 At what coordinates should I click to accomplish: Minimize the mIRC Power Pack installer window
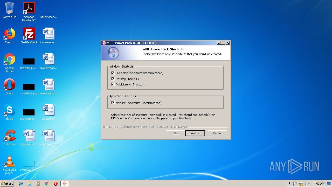coord(219,43)
